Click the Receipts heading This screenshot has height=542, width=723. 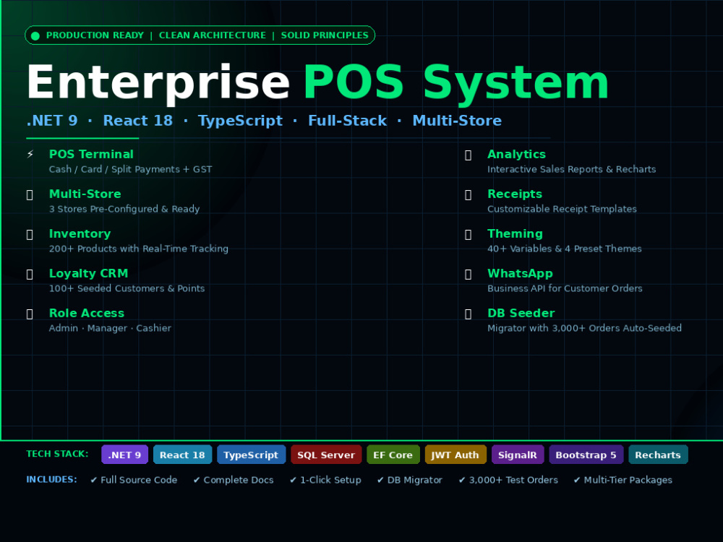tap(515, 194)
